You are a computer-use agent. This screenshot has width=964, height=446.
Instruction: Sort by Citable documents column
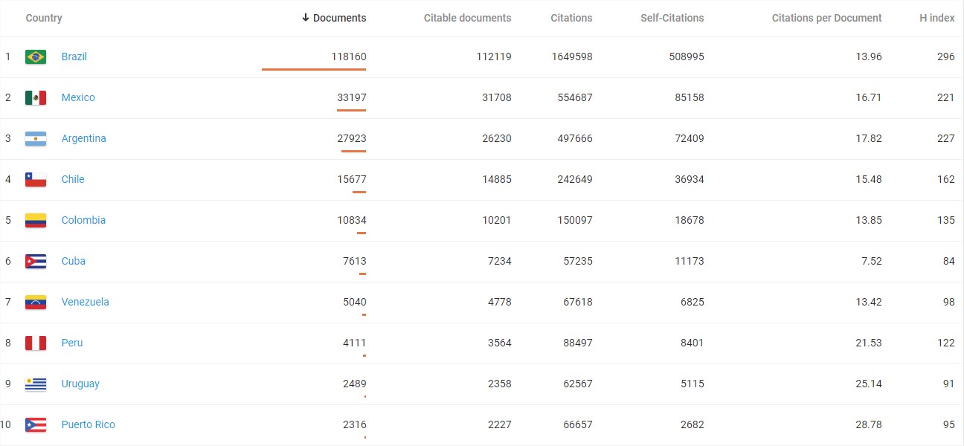pos(467,18)
